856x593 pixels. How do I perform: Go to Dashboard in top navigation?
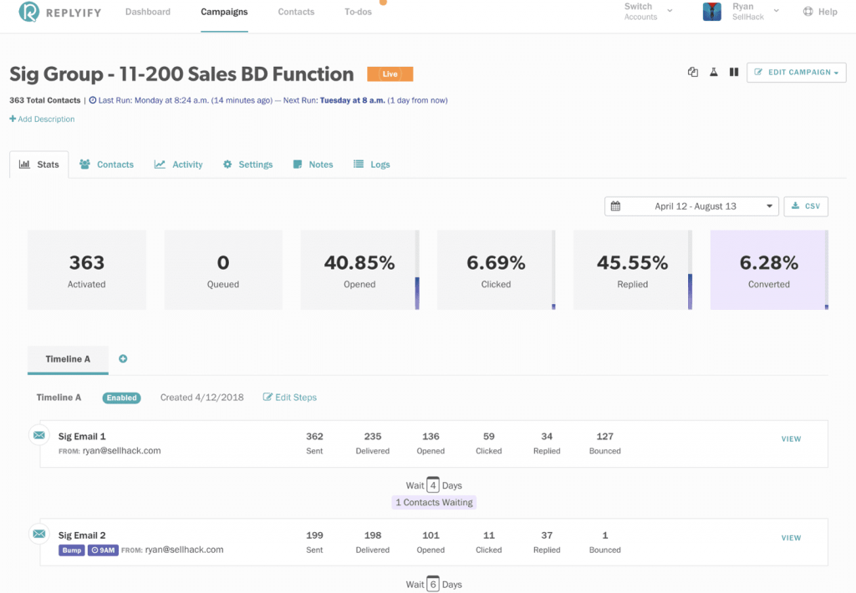pyautogui.click(x=148, y=12)
